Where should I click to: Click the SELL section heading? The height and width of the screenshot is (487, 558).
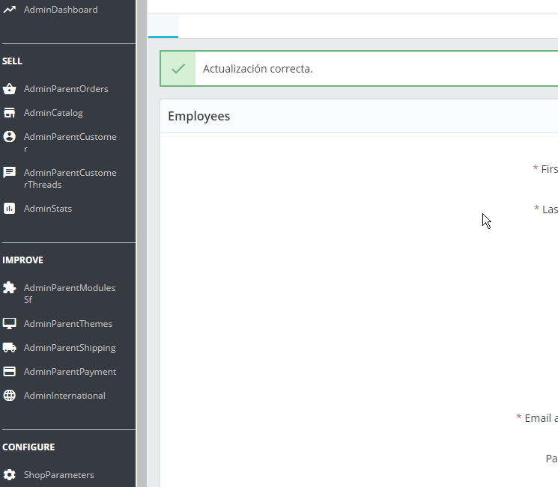(12, 61)
